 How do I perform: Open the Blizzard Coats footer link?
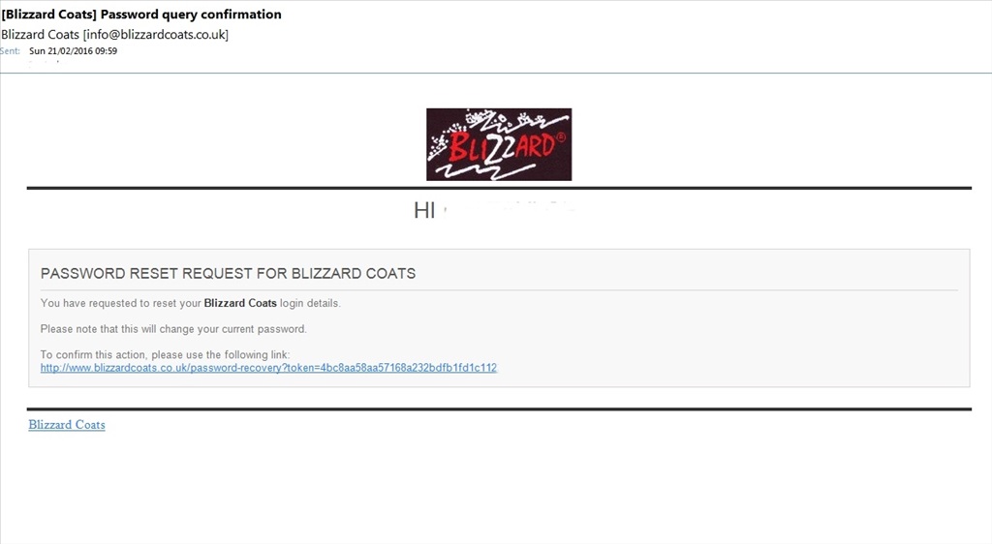click(x=67, y=425)
